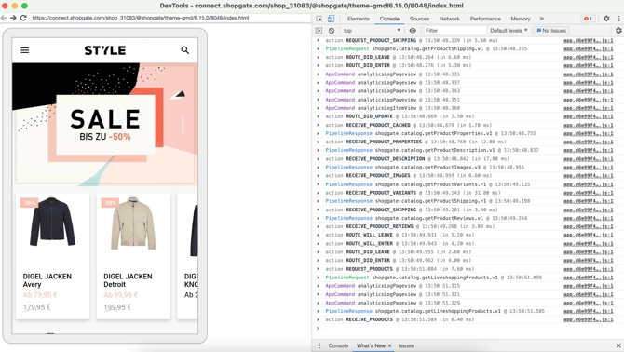624x352 pixels.
Task: Click the console Filter field
Action: coord(454,30)
